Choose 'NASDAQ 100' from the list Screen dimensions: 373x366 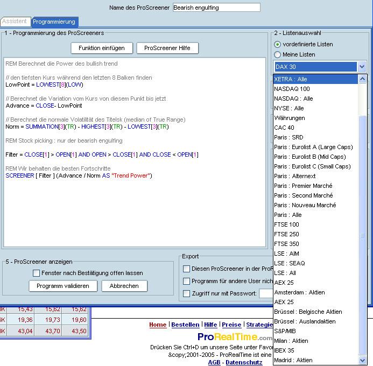(x=292, y=89)
